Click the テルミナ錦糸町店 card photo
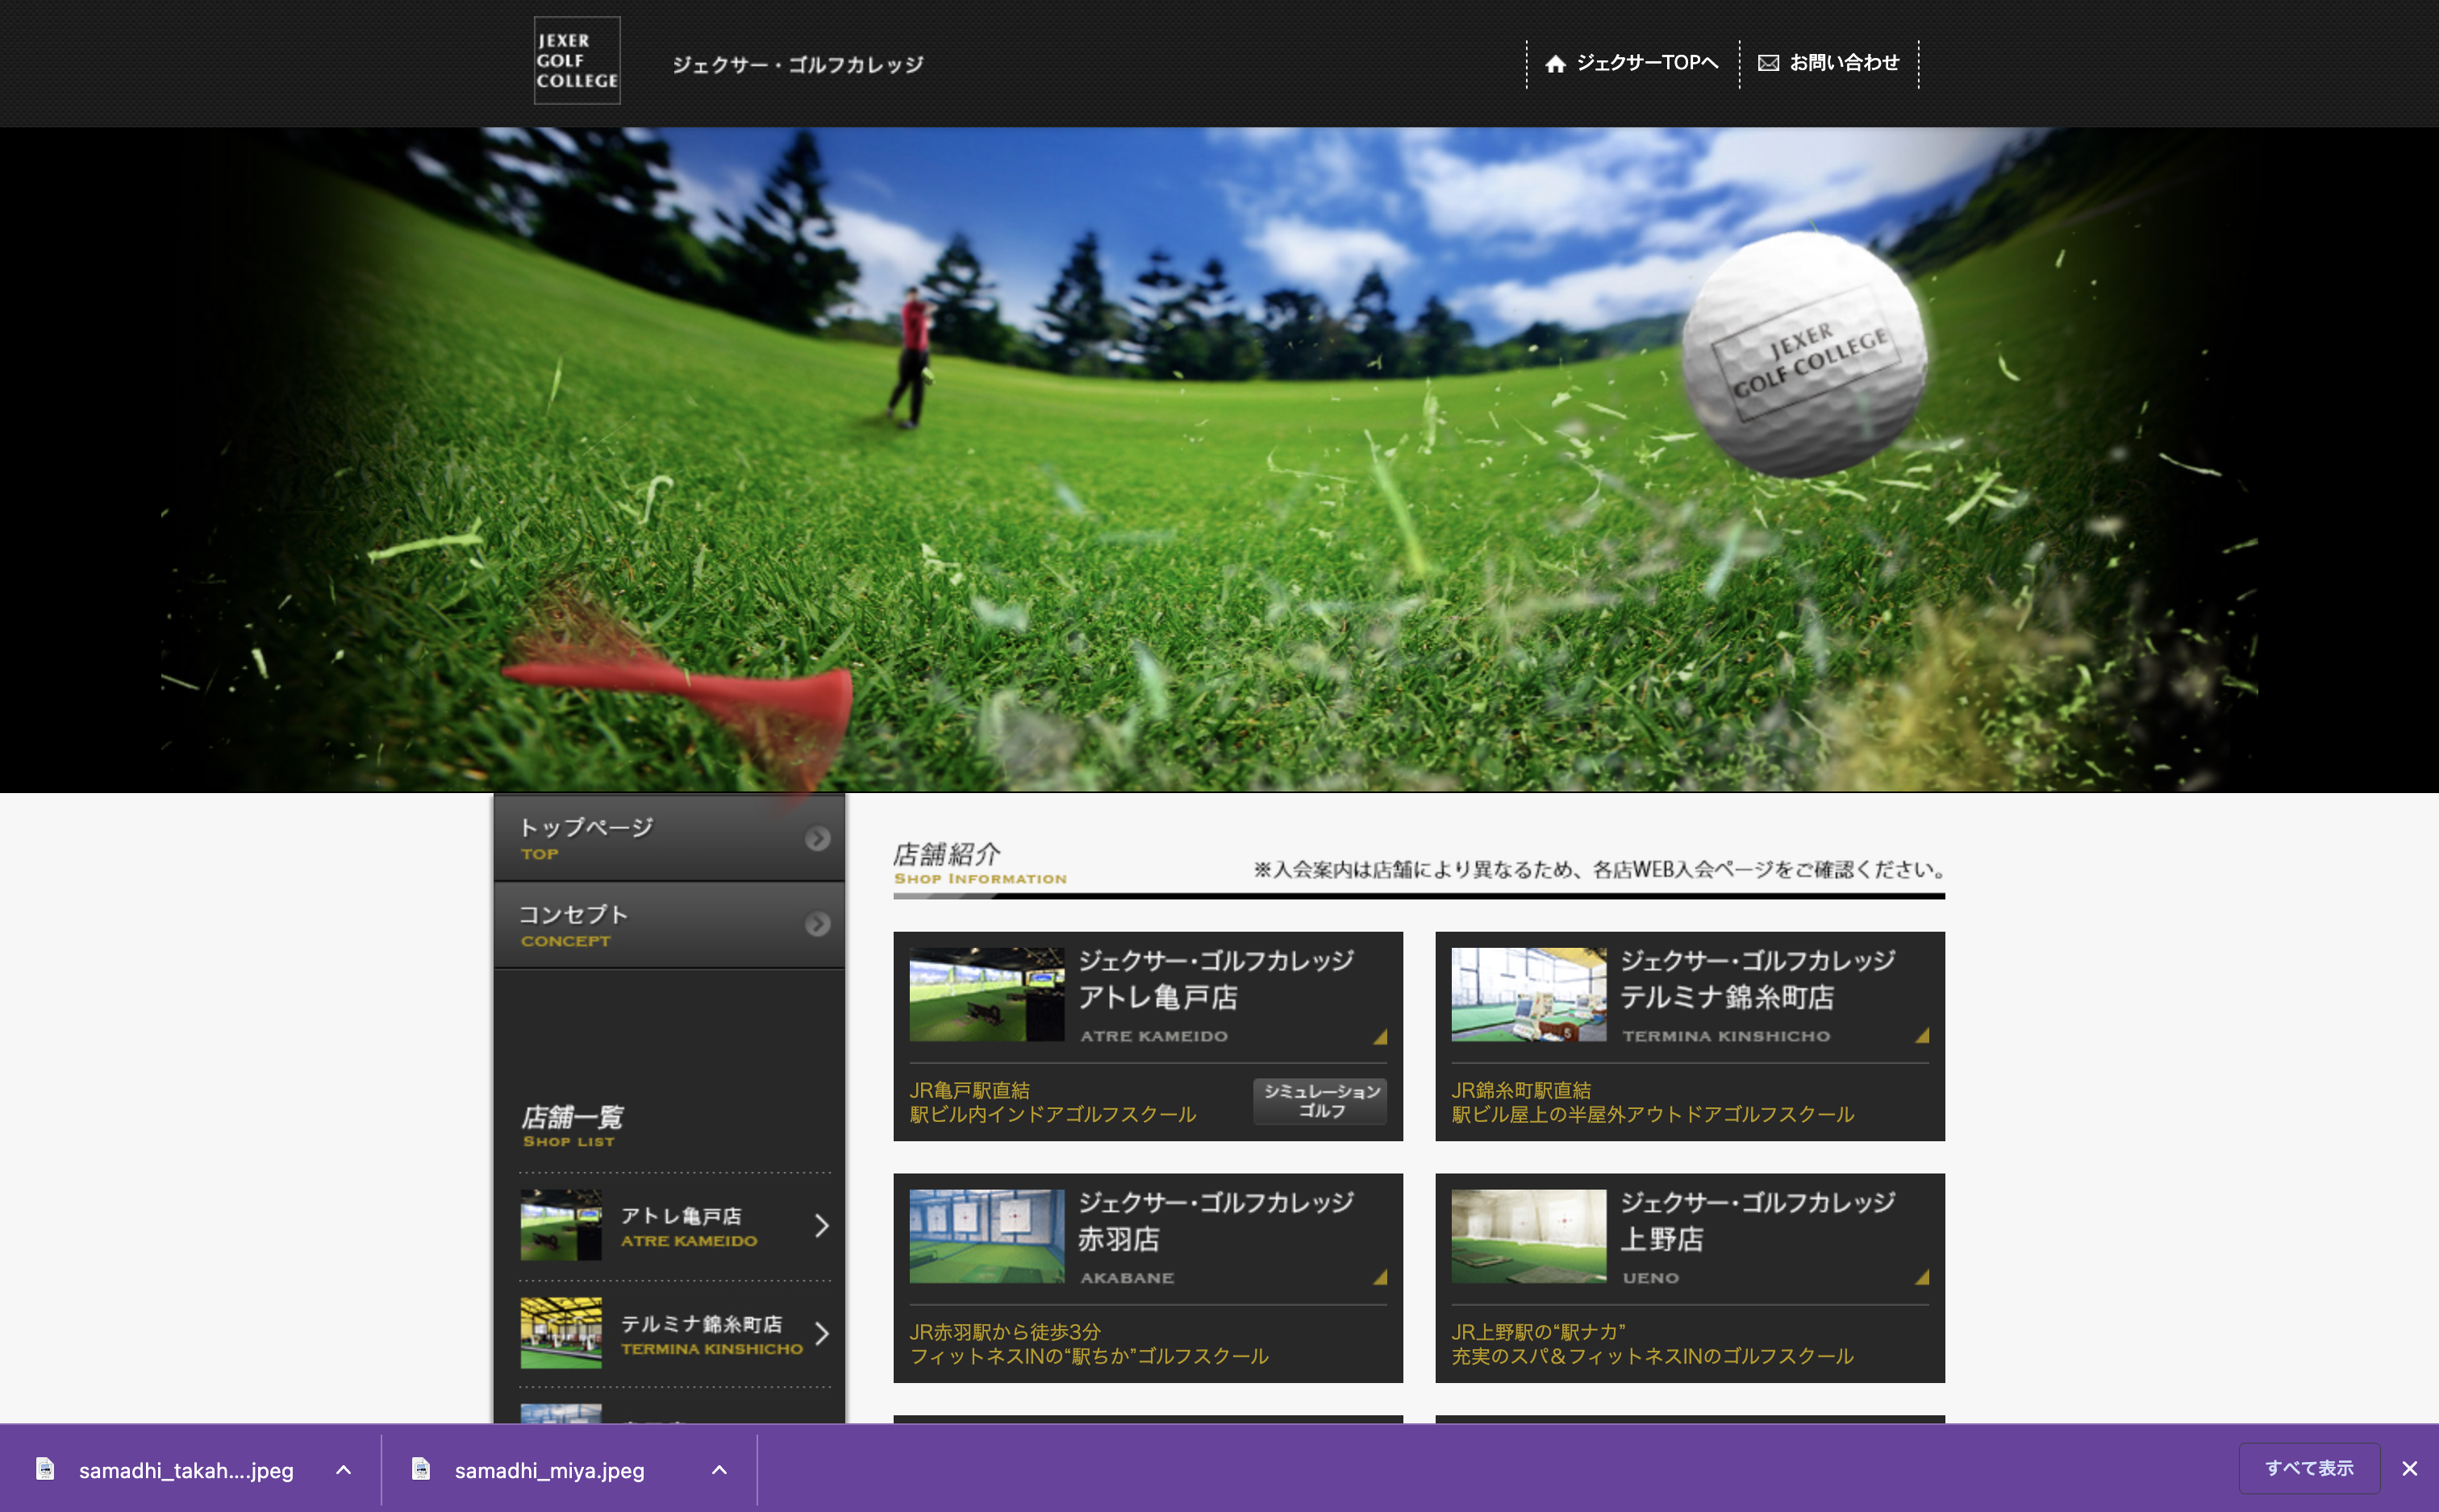This screenshot has width=2439, height=1512. 1528,995
